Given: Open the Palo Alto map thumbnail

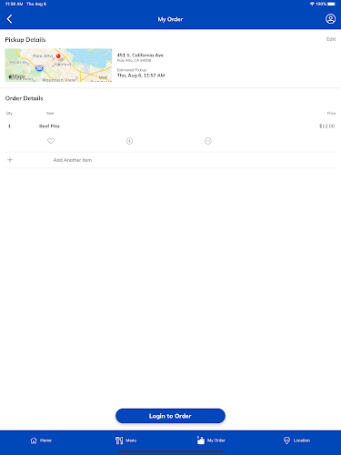Looking at the screenshot, I should pyautogui.click(x=58, y=65).
